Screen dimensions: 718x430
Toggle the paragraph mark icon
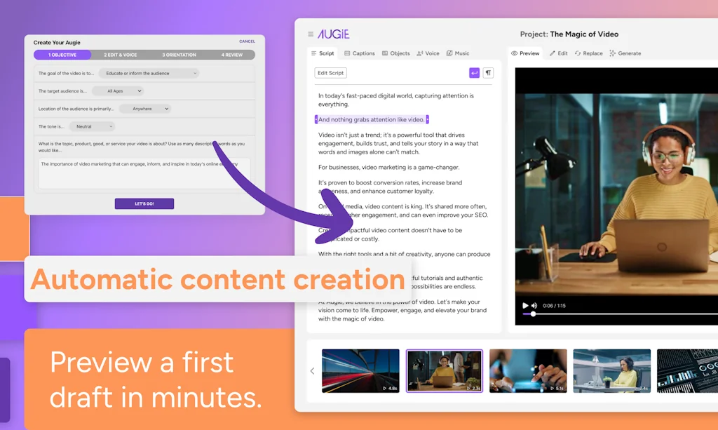488,73
